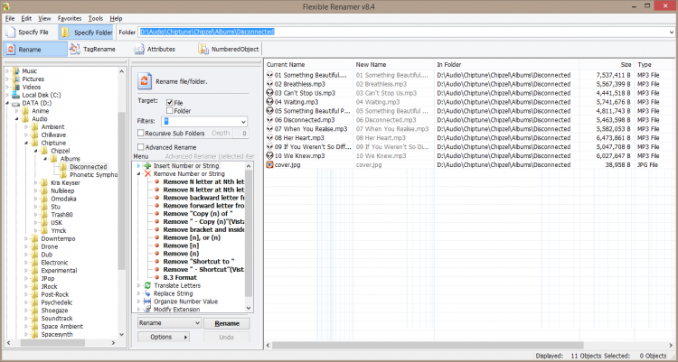Click the Flexible Renamer app icon in title bar
The width and height of the screenshot is (678, 362).
pyautogui.click(x=6, y=6)
